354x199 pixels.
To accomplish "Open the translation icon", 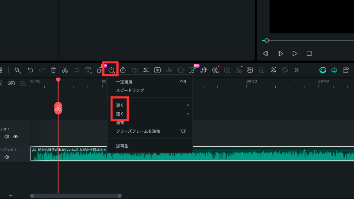I will coord(273,70).
